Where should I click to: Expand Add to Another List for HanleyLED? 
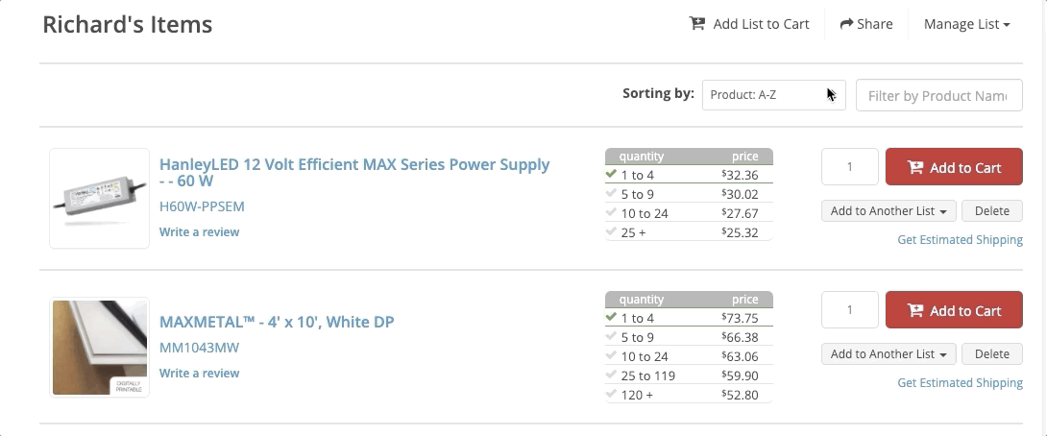point(889,211)
